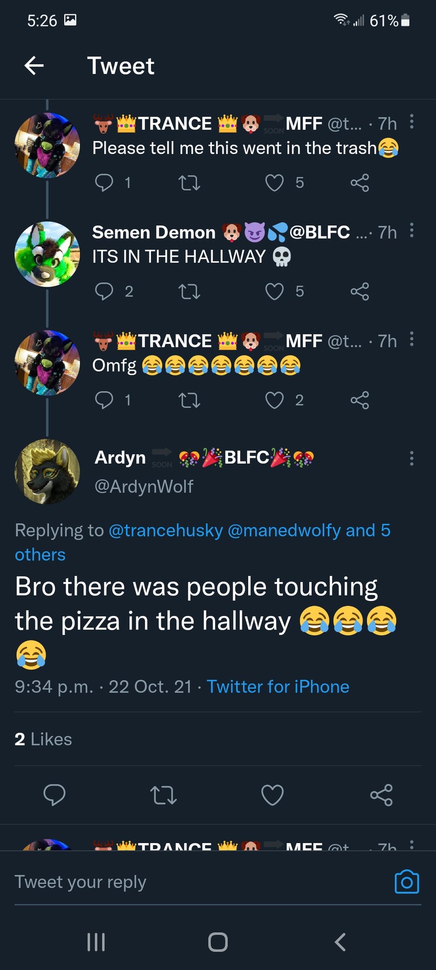Like the "Omfg" reply tweet
Image resolution: width=436 pixels, height=970 pixels.
click(x=274, y=400)
